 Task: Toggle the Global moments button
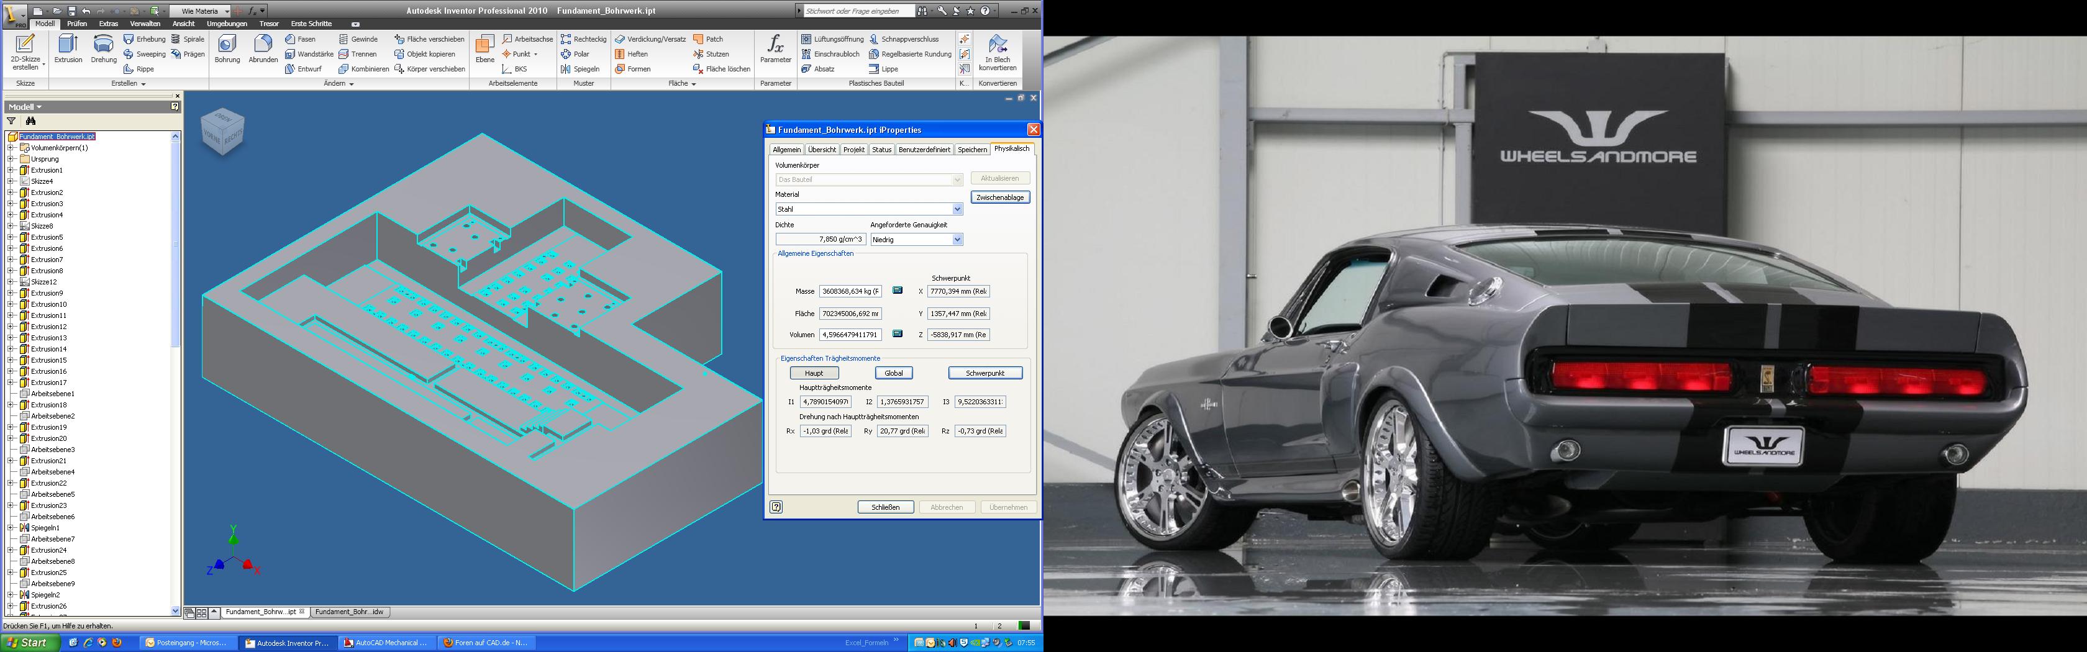coord(894,373)
